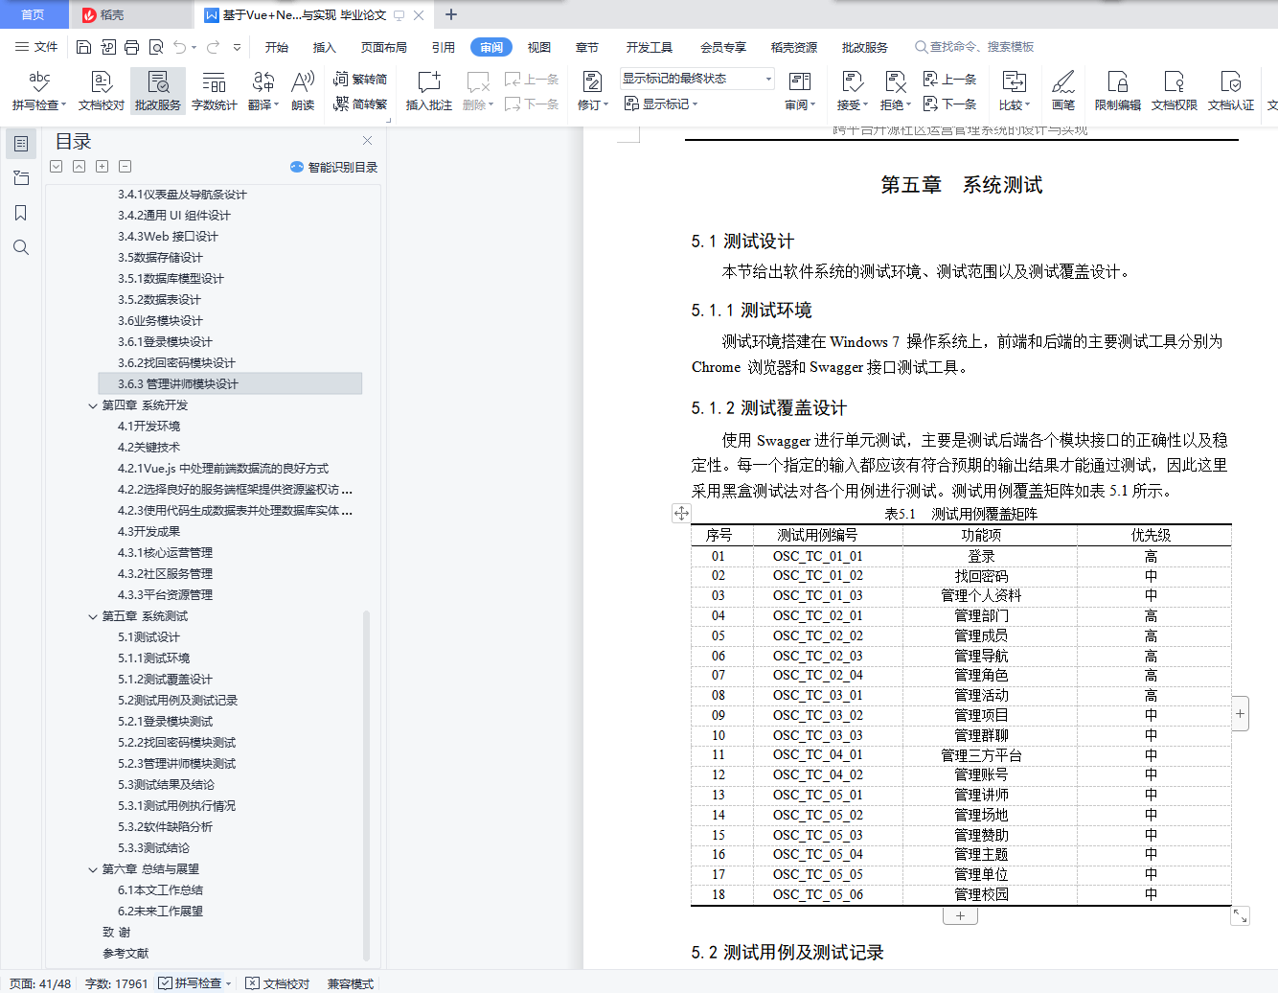Collapse the 第六章 总结与展望 tree node
Screen dimensions: 1278x993
tap(93, 869)
